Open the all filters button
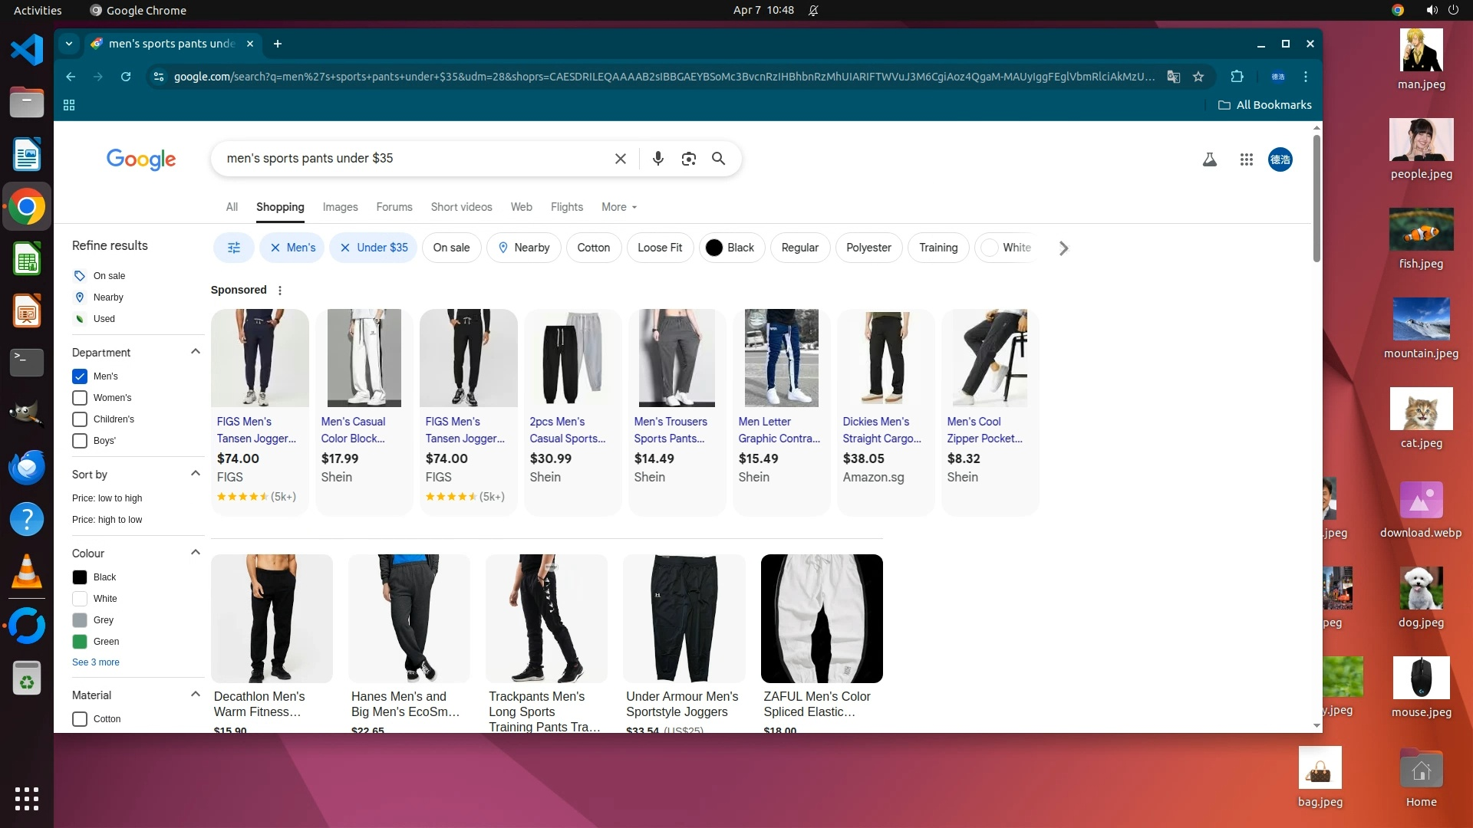This screenshot has height=828, width=1473. 234,248
